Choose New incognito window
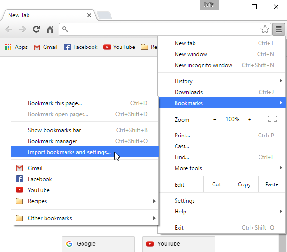Image resolution: width=287 pixels, height=252 pixels. coord(204,65)
